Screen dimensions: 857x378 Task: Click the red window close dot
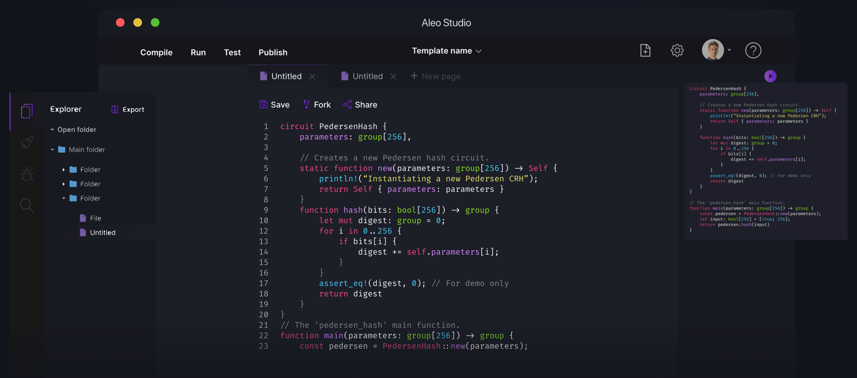[x=120, y=23]
